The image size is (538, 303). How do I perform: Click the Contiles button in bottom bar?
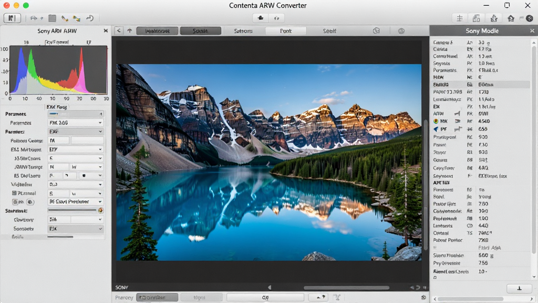157,297
